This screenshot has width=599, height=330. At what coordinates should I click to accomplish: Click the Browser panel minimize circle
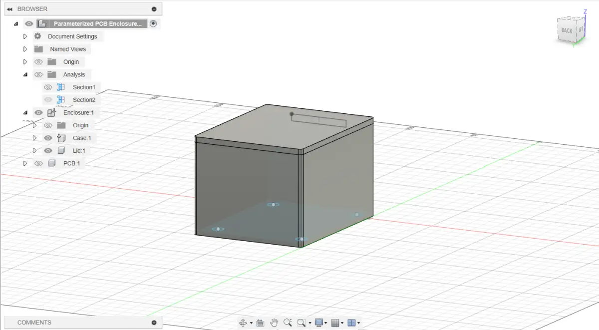(x=154, y=9)
